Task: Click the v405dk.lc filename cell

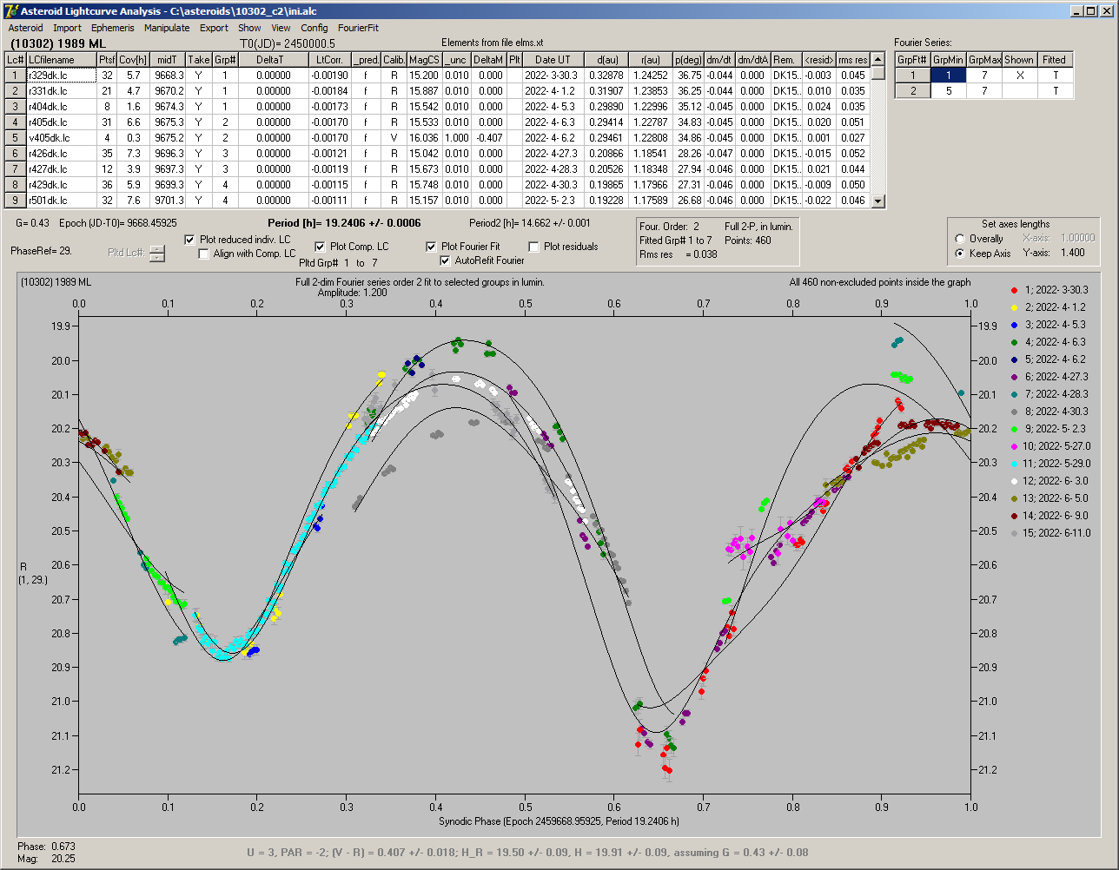Action: click(61, 137)
